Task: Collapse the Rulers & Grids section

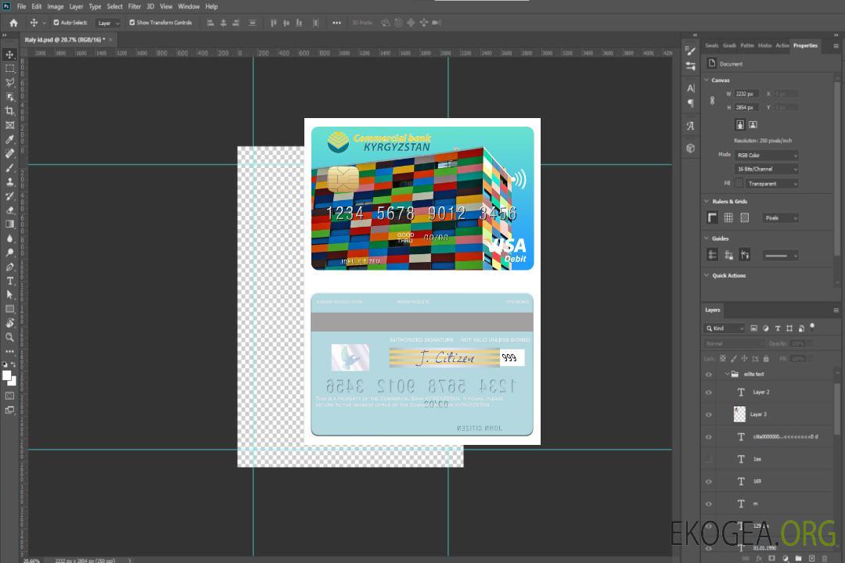Action: pyautogui.click(x=707, y=201)
